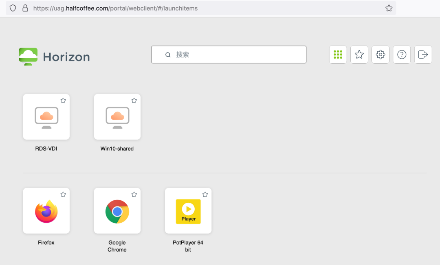The width and height of the screenshot is (440, 265).
Task: Click the Win10-shared label
Action: point(117,149)
